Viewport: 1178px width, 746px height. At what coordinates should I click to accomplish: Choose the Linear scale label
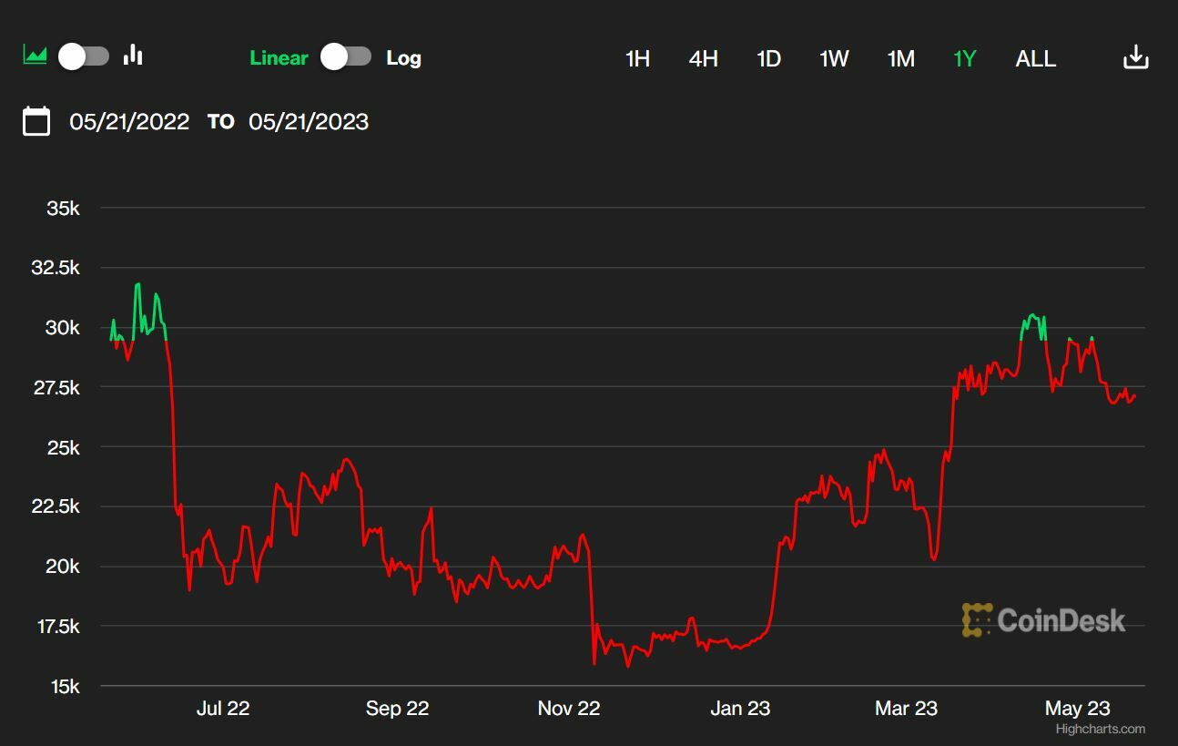(x=279, y=58)
